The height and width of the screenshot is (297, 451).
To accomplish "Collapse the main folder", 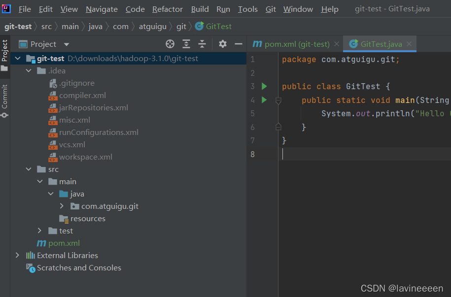I will click(x=40, y=182).
